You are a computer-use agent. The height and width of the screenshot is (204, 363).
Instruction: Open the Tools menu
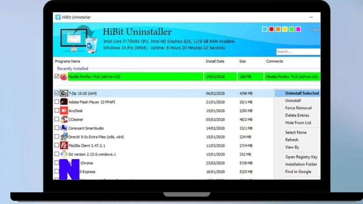(x=315, y=30)
